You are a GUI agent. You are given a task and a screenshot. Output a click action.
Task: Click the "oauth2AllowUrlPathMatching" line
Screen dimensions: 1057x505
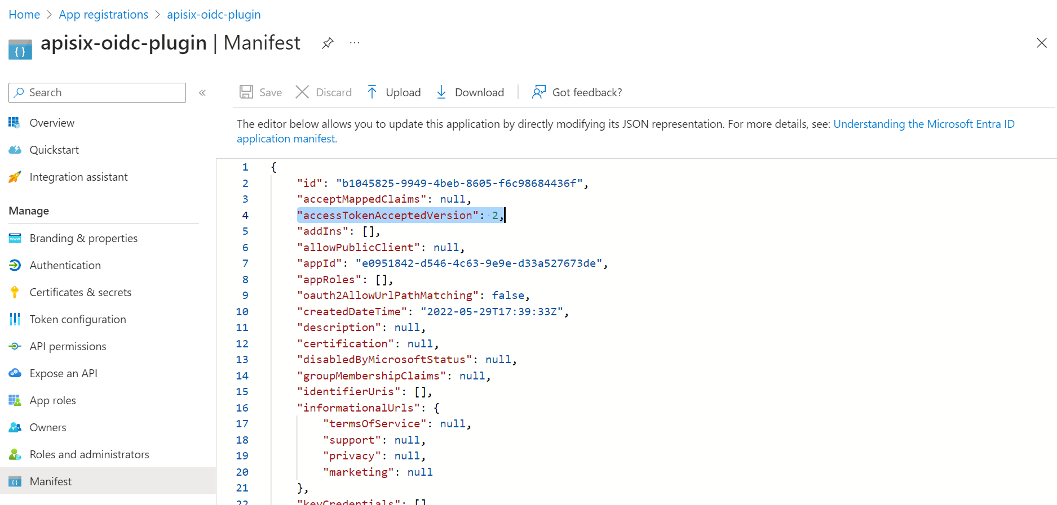click(414, 295)
